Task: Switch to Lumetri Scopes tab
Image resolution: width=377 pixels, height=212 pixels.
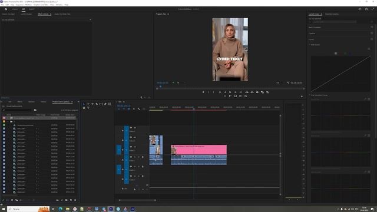Action: point(26,14)
